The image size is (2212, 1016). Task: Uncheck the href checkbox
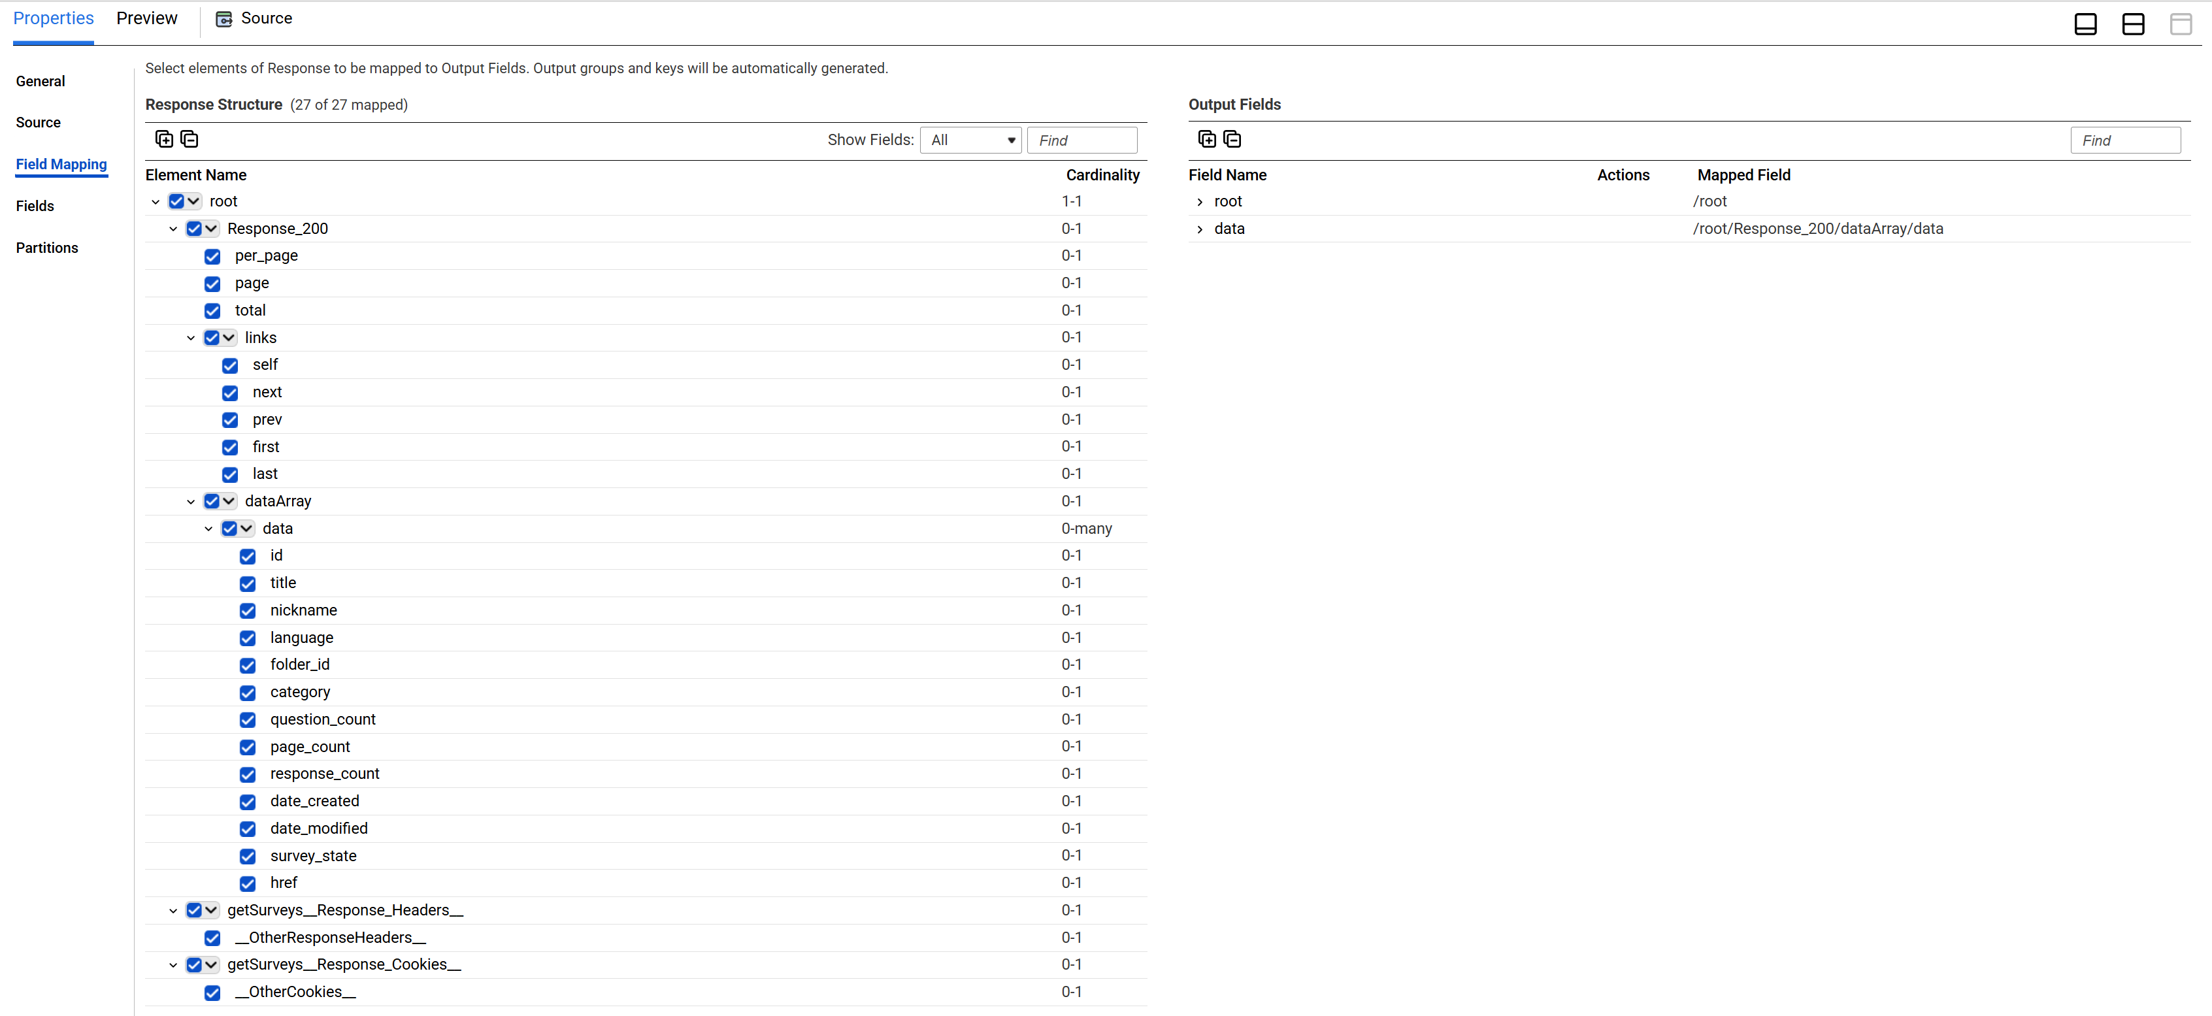[247, 884]
